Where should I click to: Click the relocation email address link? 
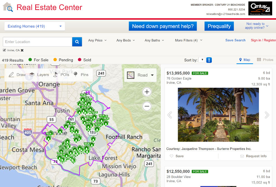coord(226,14)
